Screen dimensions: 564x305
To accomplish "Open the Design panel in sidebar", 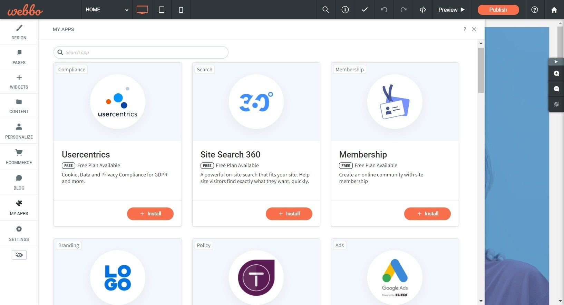I will [x=19, y=32].
